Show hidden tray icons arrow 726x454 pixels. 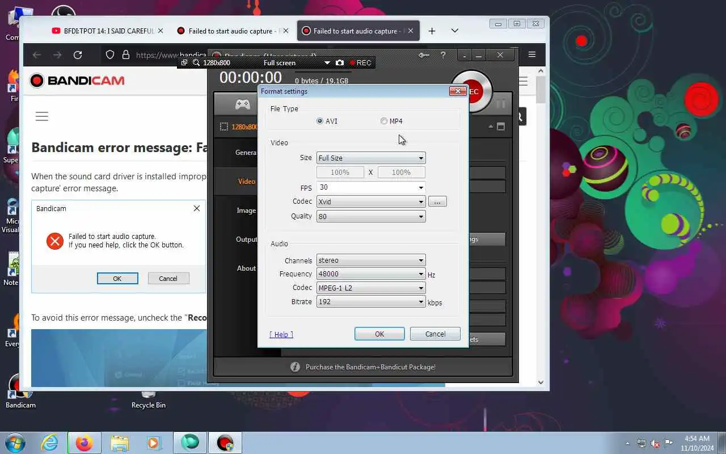(x=627, y=443)
